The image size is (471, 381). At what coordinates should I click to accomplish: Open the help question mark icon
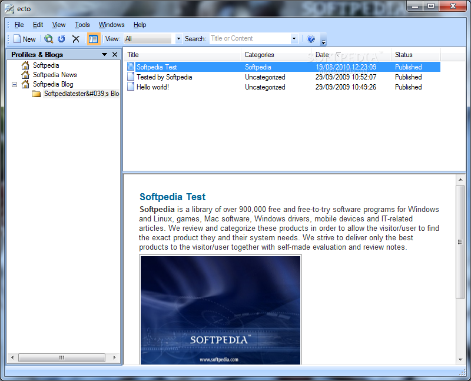pyautogui.click(x=311, y=39)
